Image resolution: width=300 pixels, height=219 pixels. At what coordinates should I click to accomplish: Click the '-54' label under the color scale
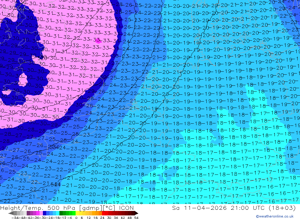coord(15,218)
